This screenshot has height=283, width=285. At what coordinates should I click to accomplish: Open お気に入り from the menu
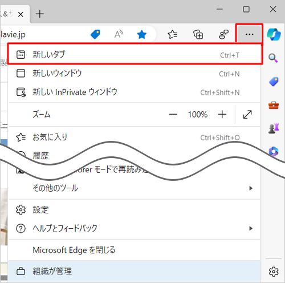pyautogui.click(x=135, y=137)
